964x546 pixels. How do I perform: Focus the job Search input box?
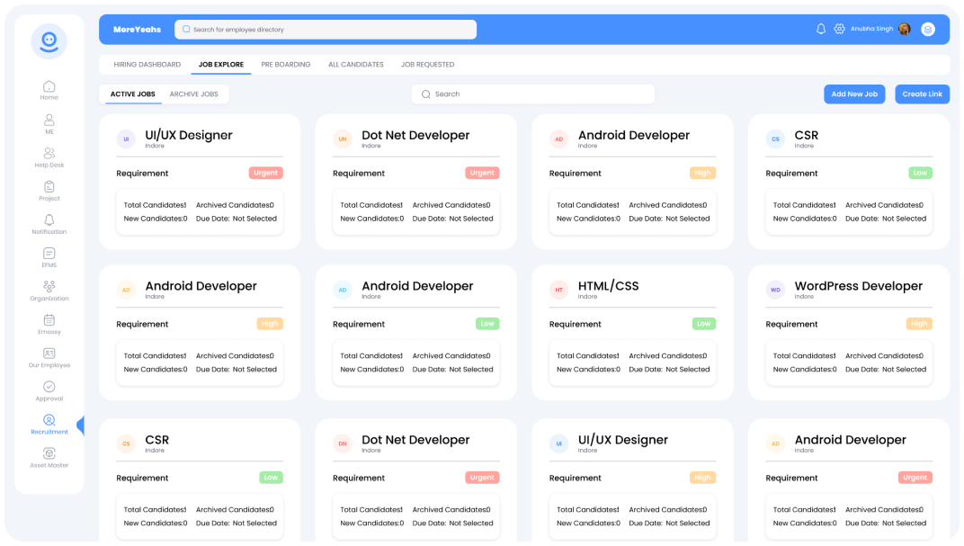(533, 94)
